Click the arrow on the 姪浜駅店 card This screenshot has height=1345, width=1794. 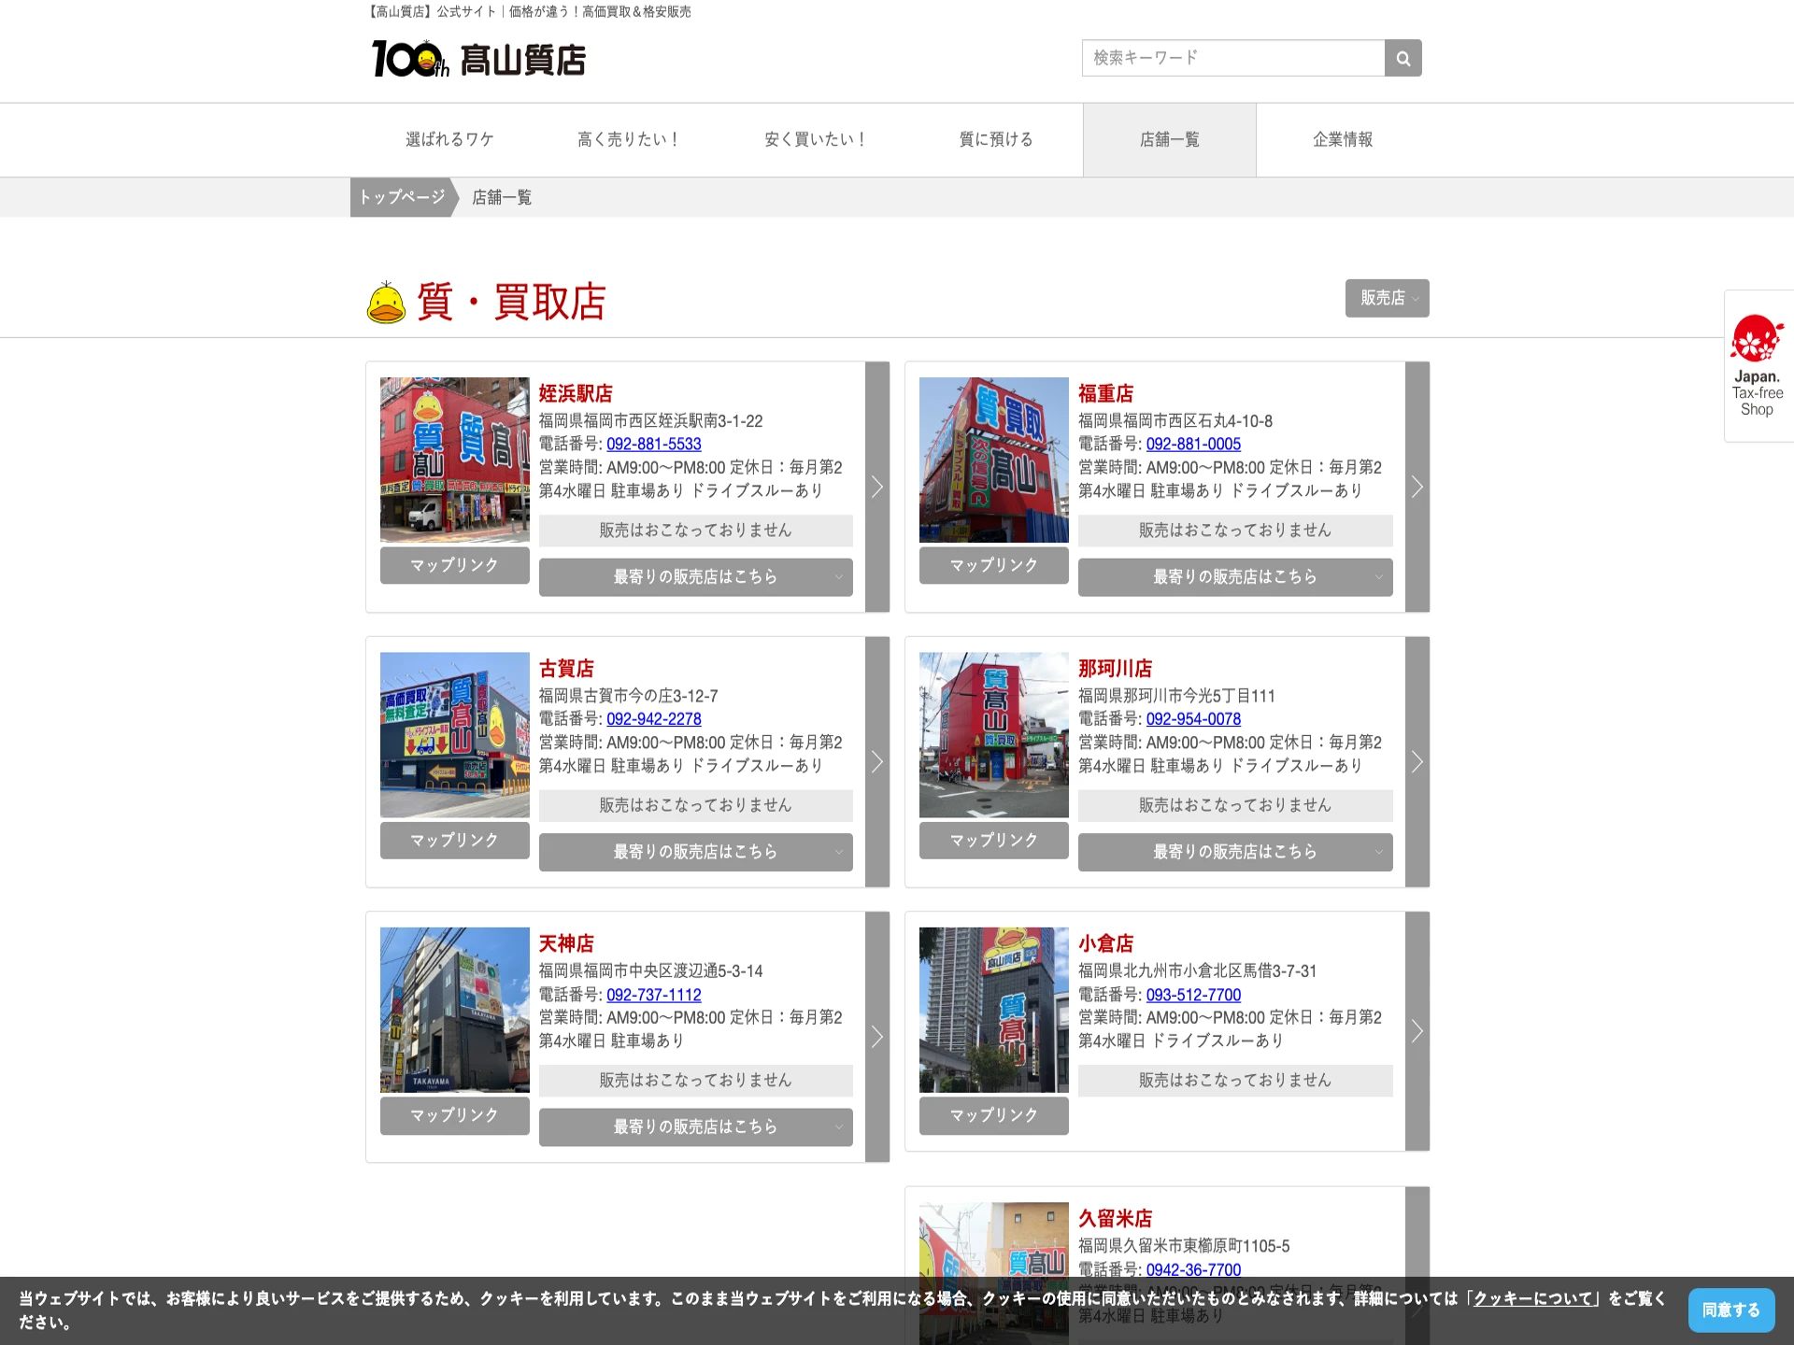(877, 487)
